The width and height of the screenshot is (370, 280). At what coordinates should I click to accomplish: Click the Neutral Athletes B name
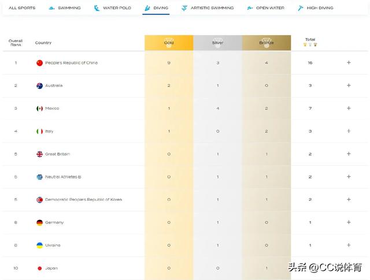coord(63,177)
